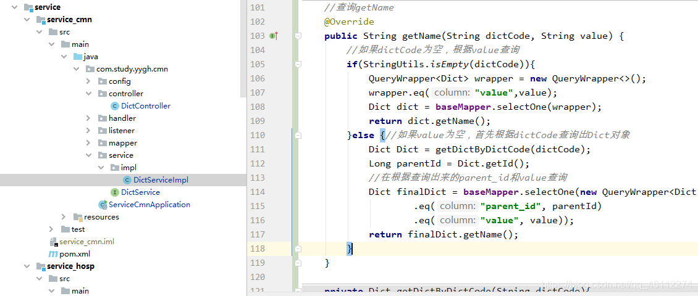Click the java source root folder icon
This screenshot has width=698, height=296.
[77, 57]
